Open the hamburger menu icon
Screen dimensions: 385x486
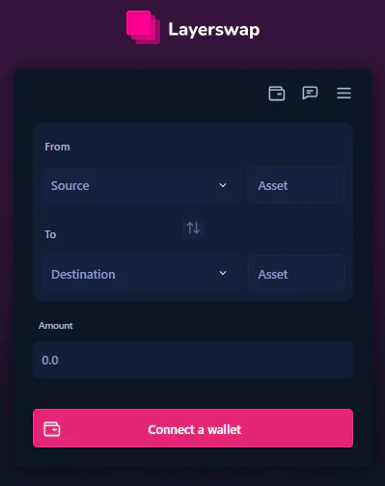click(344, 94)
